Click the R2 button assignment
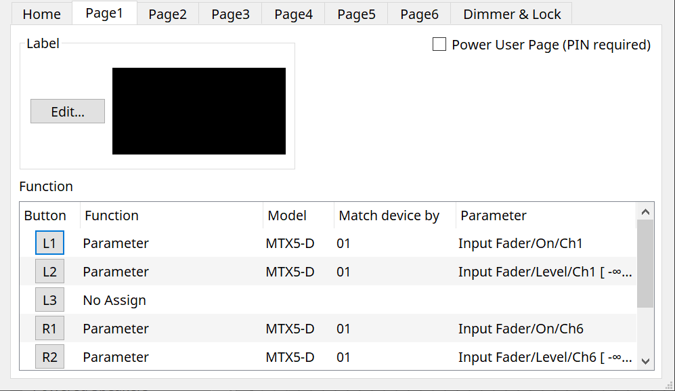Viewport: 675px width, 391px height. (49, 356)
